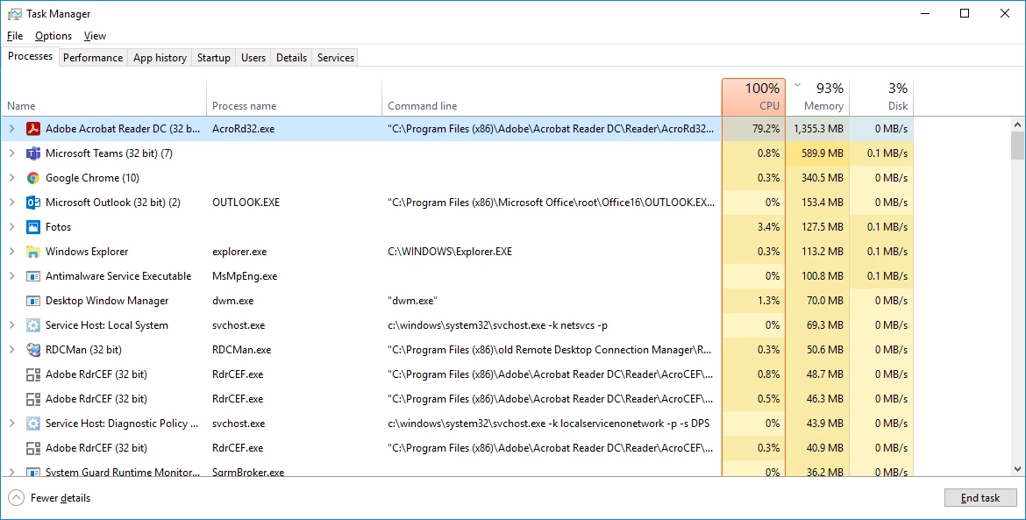1026x520 pixels.
Task: Click the Adobe Acrobat Reader DC icon
Action: pos(32,129)
